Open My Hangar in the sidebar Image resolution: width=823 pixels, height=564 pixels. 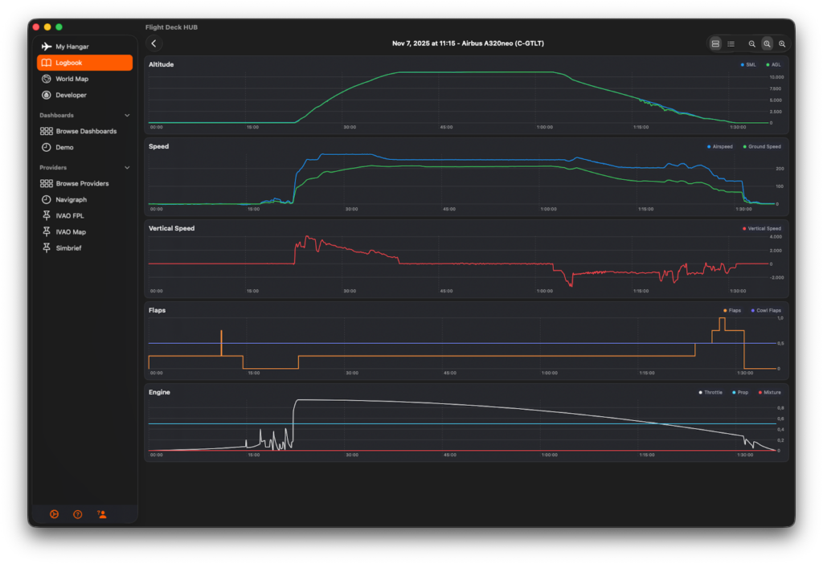tap(72, 47)
